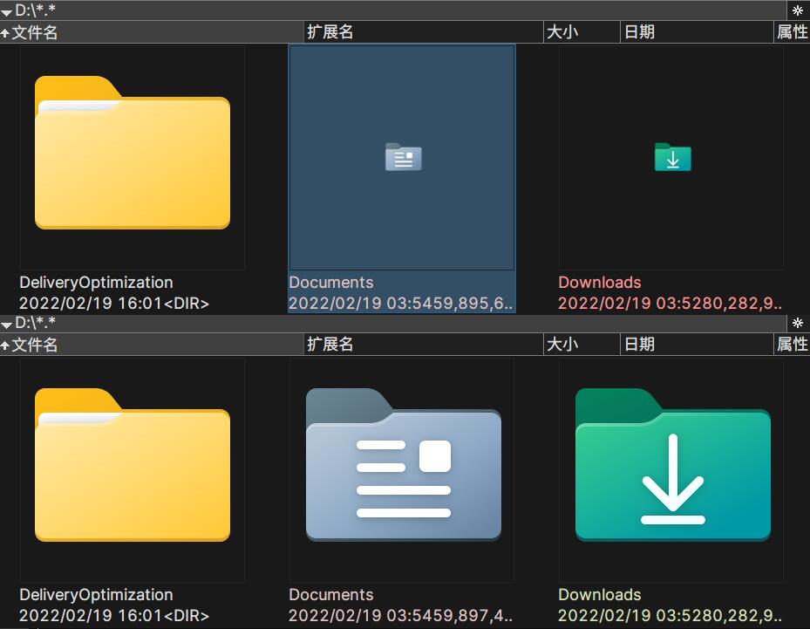Click the asterisk button in lower panel path bar

(x=798, y=323)
